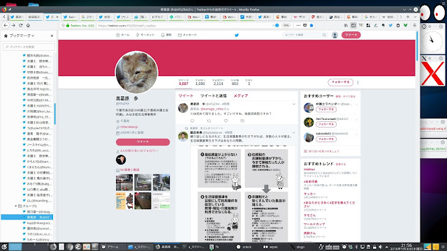Select the ツイートと返信 tab
Screen dimensions: 447x251
(x=213, y=96)
